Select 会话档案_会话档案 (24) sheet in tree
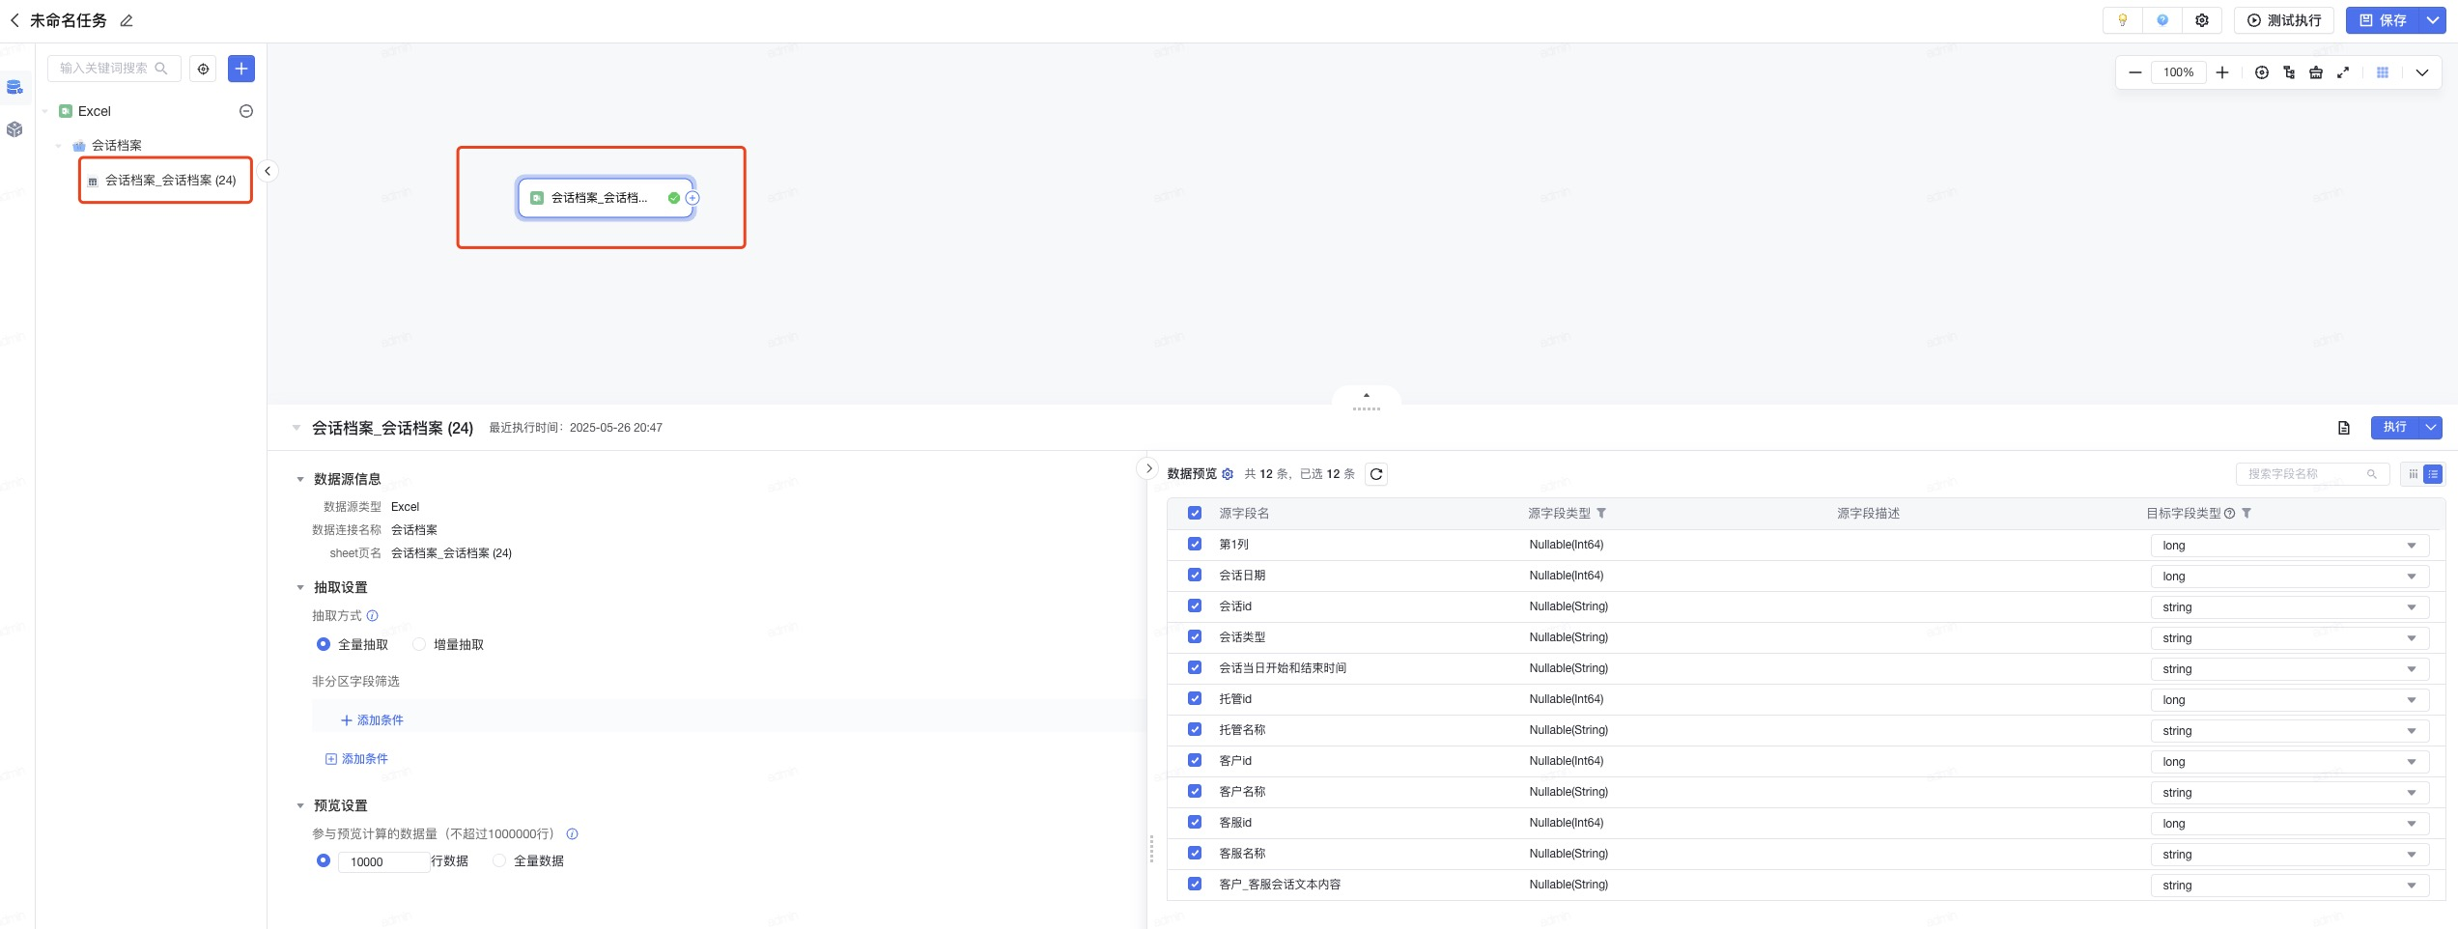The width and height of the screenshot is (2458, 929). pyautogui.click(x=170, y=181)
